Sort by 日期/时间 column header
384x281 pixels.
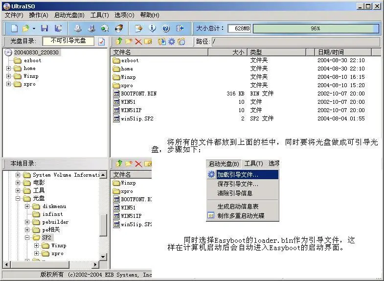click(343, 52)
